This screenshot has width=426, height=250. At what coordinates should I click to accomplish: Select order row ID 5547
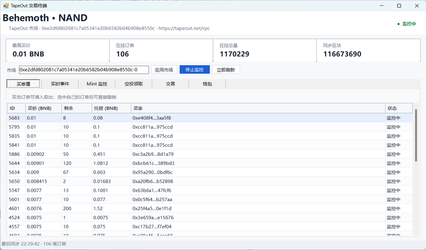210,190
